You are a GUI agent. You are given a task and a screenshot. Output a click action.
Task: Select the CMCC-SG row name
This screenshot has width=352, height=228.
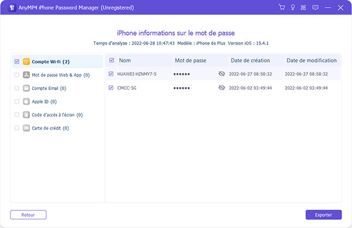click(127, 88)
